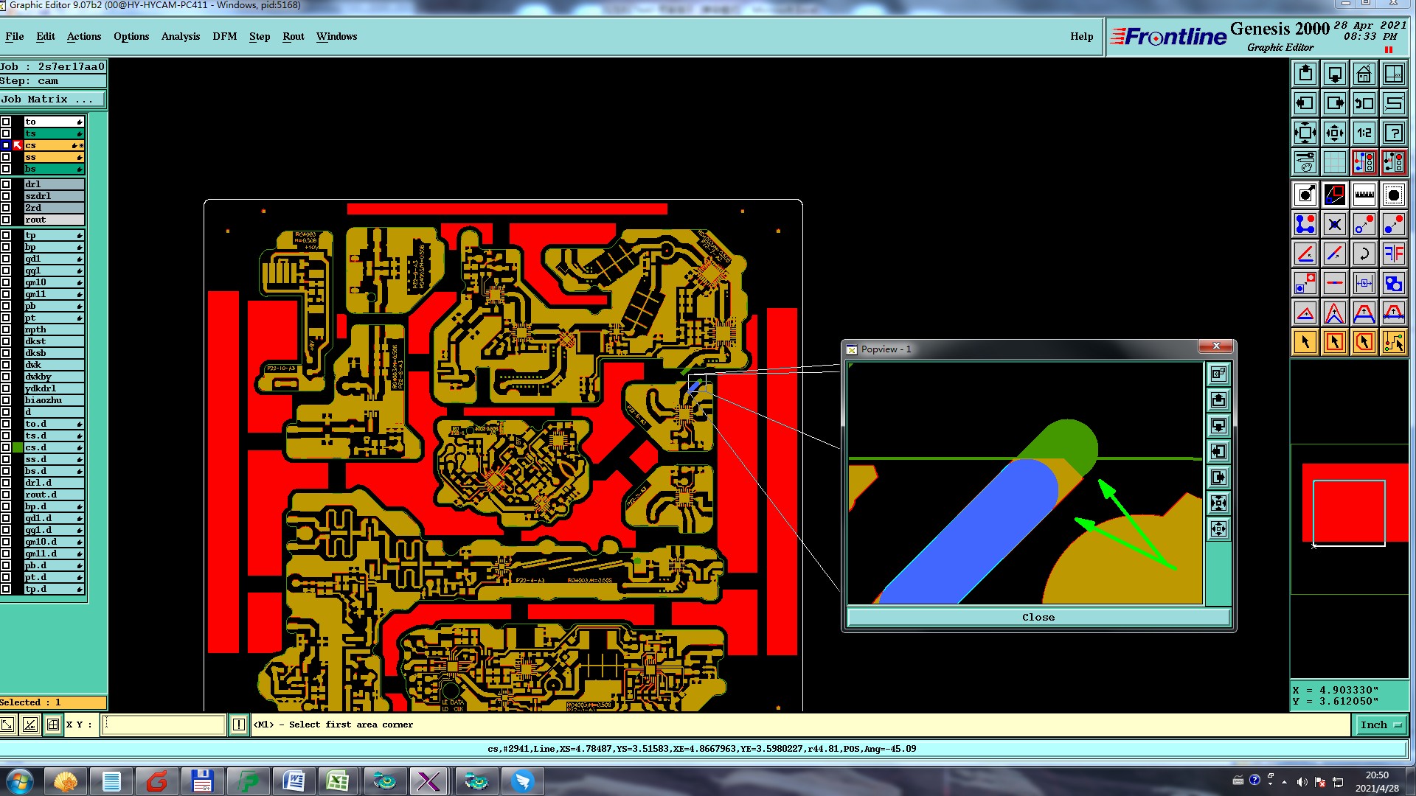Enable display checkbox for layer rout

point(6,220)
